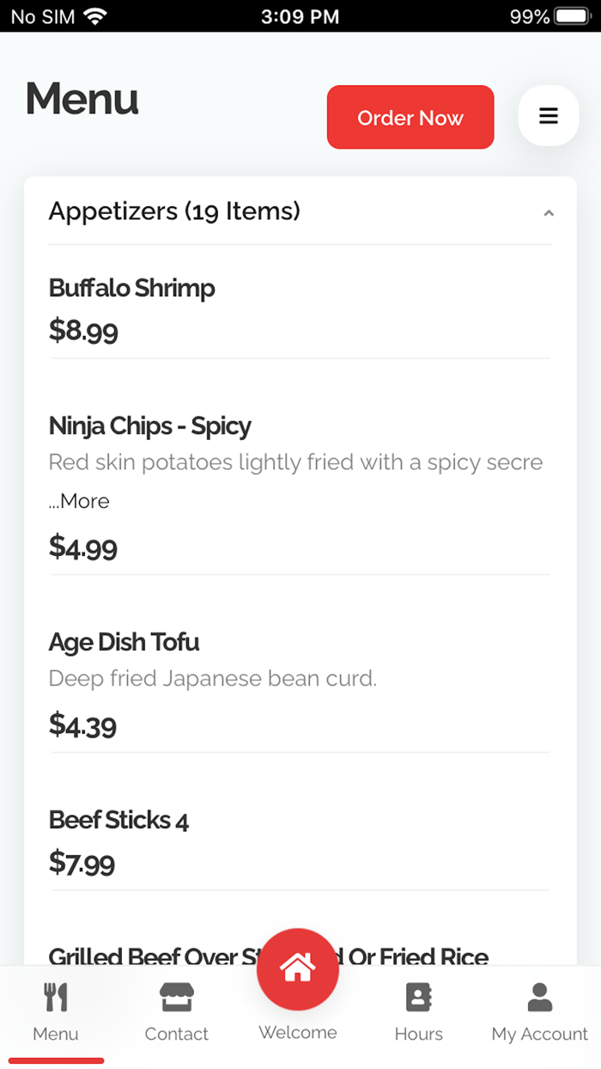Expand the Ninja Chips description with ...More
The image size is (601, 1069).
click(78, 501)
